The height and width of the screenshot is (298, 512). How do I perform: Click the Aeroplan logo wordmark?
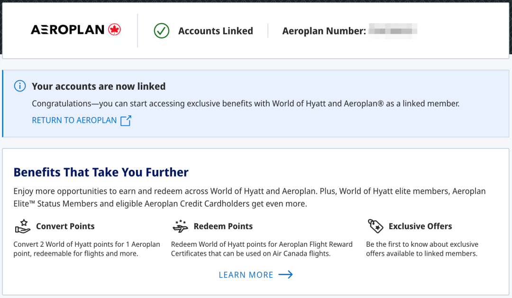[x=68, y=30]
